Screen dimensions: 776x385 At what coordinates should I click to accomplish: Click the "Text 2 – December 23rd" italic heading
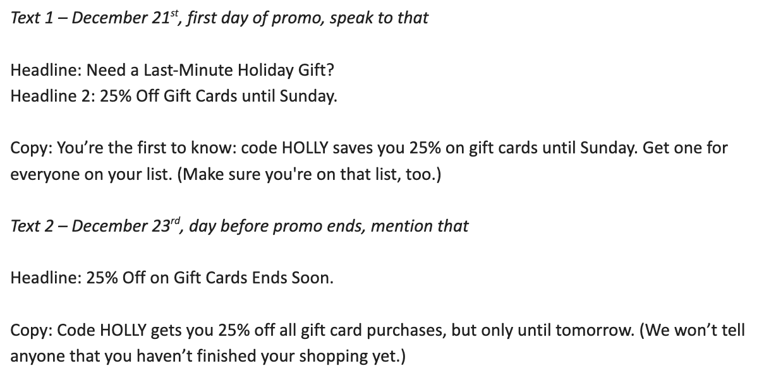coord(94,226)
